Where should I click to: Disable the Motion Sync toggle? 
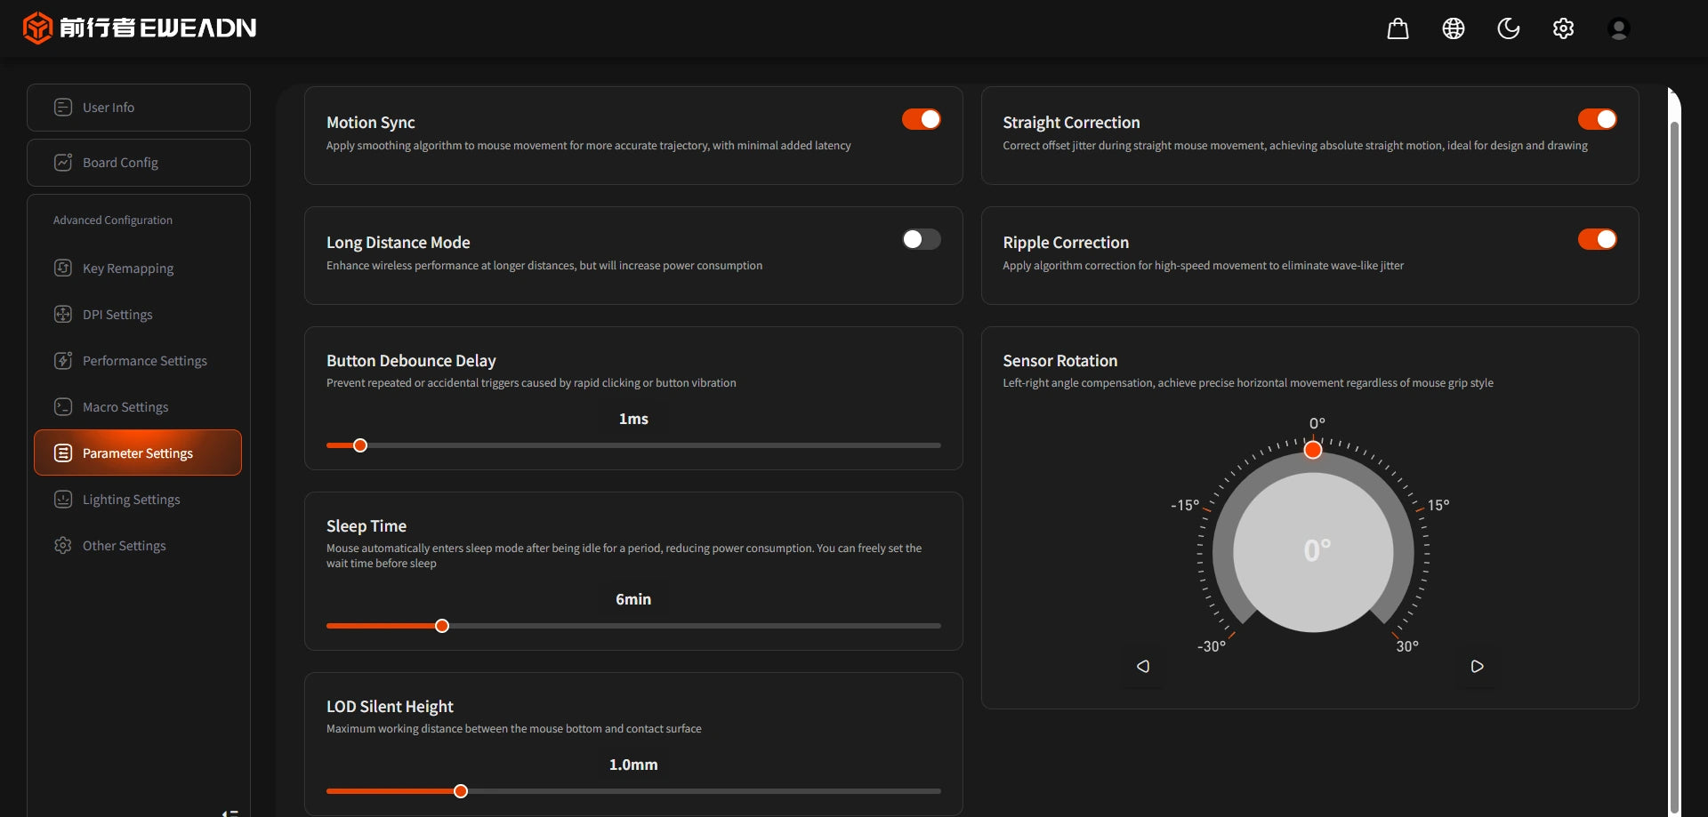(922, 119)
